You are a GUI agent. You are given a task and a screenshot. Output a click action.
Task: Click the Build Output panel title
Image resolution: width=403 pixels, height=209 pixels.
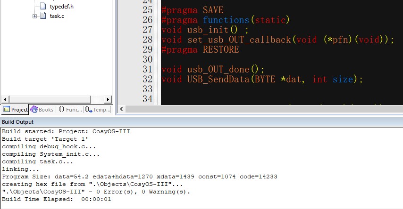pos(18,122)
